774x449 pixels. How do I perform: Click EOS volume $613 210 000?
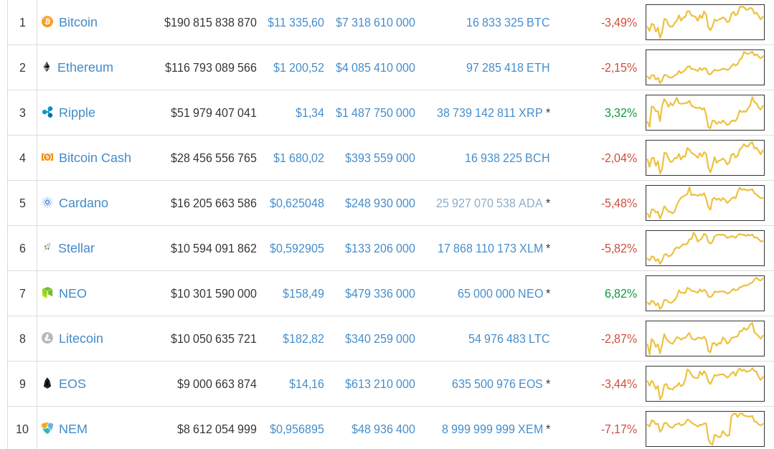coord(380,384)
